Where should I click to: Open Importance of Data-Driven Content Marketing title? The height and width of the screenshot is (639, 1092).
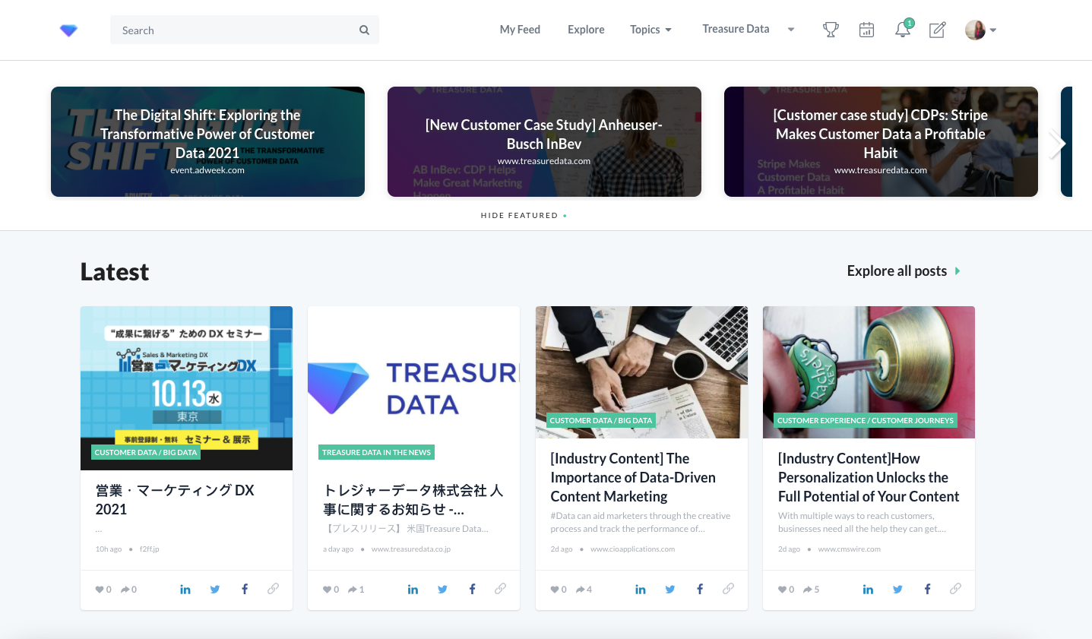[633, 477]
